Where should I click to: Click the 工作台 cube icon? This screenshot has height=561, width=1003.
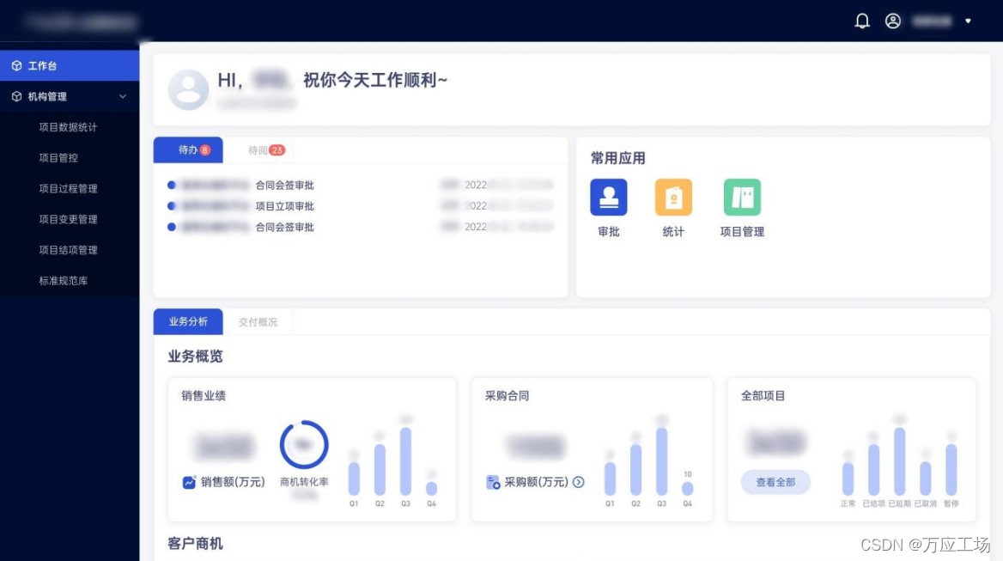(x=16, y=65)
